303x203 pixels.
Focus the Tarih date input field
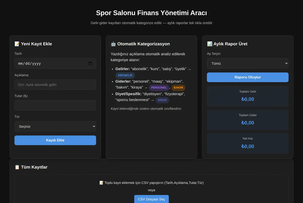pyautogui.click(x=55, y=63)
